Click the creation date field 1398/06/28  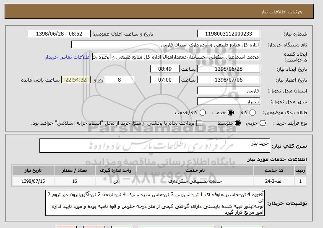(x=229, y=69)
